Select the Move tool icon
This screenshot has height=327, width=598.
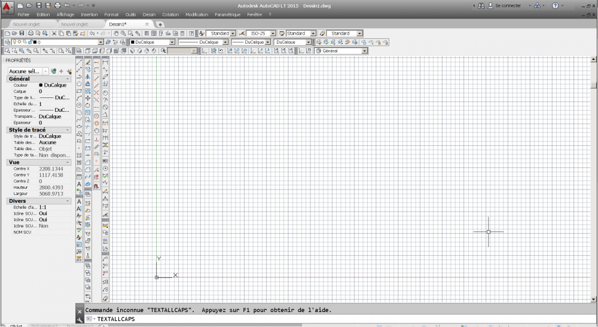pos(88,98)
